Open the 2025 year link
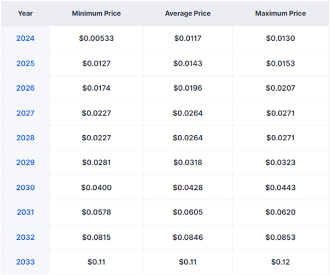Image resolution: width=330 pixels, height=275 pixels. click(25, 63)
